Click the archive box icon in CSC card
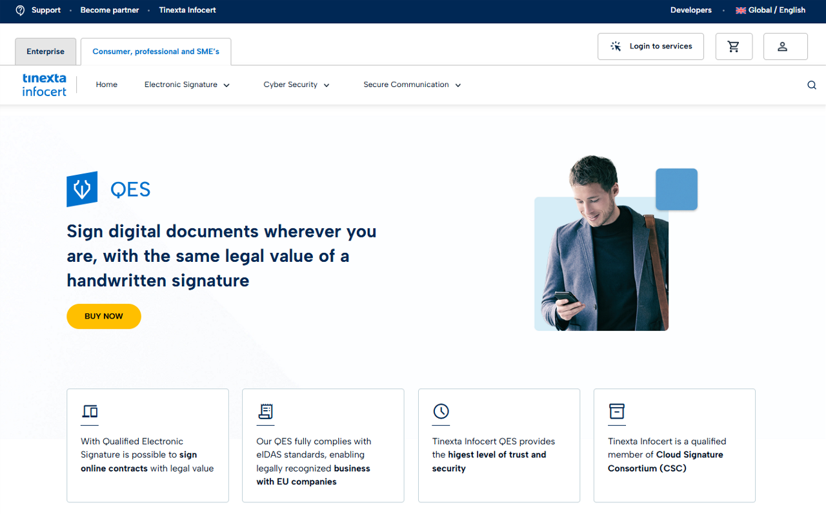 617,411
